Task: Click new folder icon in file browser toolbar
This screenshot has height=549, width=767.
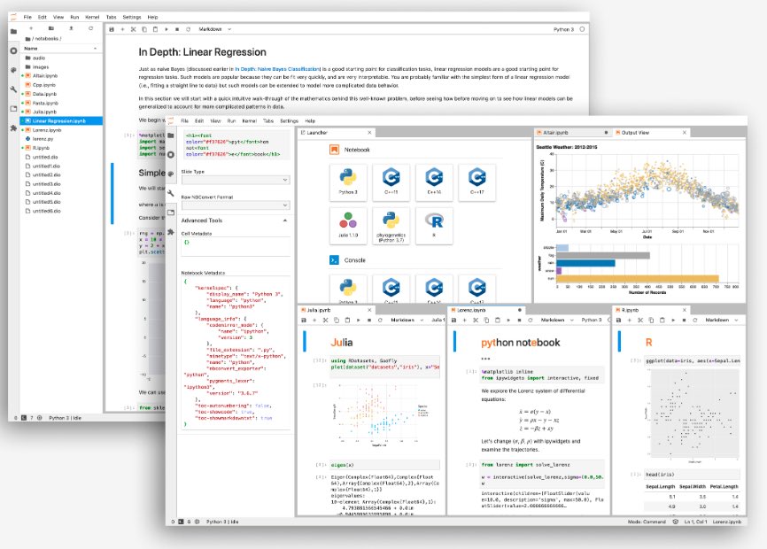Action: 50,28
